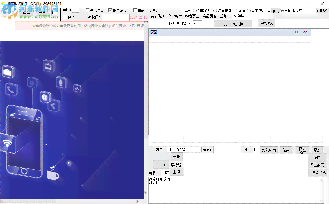Click the Wi-Fi icon in the banner
This screenshot has height=204, width=329.
[x=8, y=143]
